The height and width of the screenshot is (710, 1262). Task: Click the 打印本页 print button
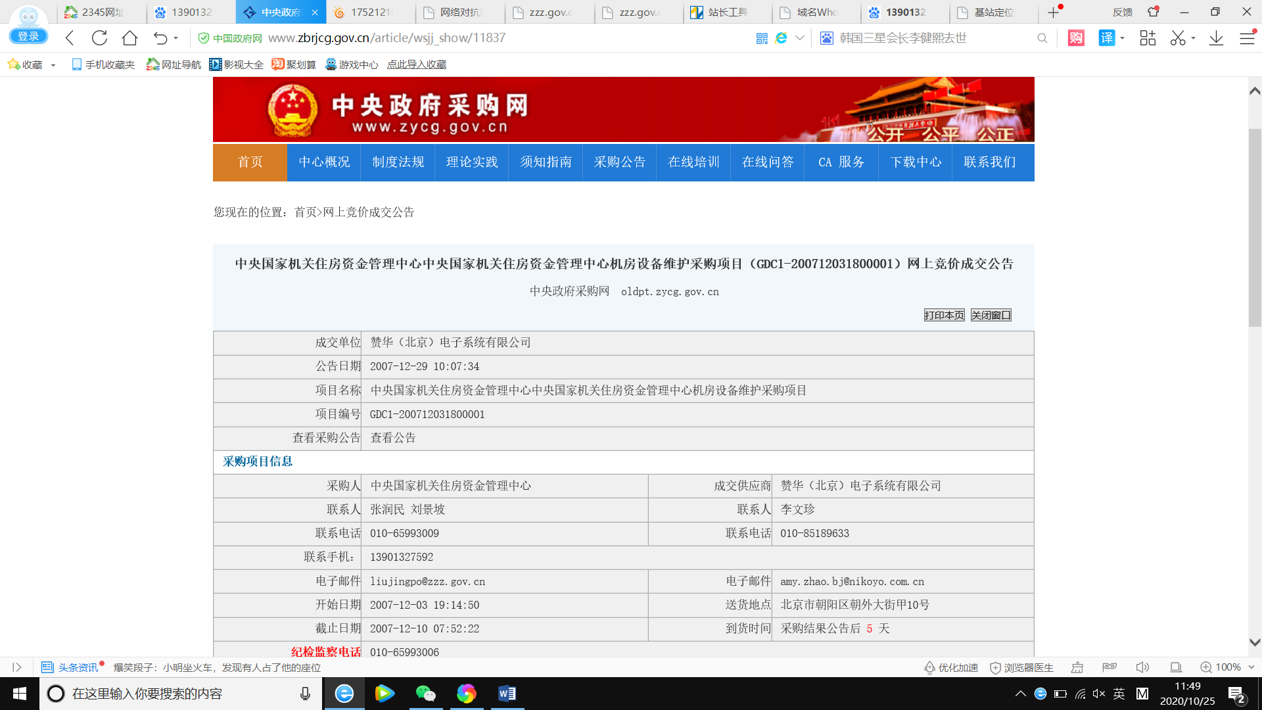(944, 316)
